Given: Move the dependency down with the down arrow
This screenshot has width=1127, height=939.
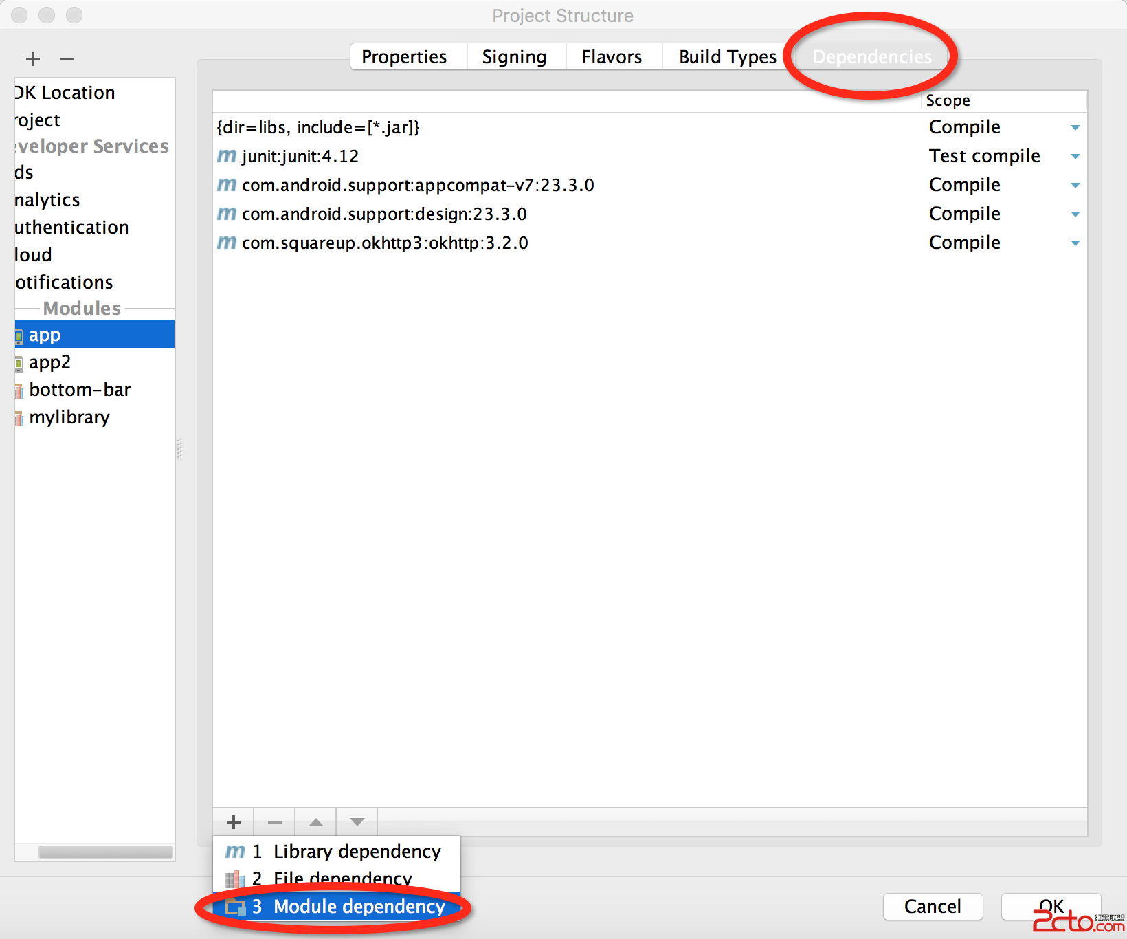Looking at the screenshot, I should tap(357, 822).
